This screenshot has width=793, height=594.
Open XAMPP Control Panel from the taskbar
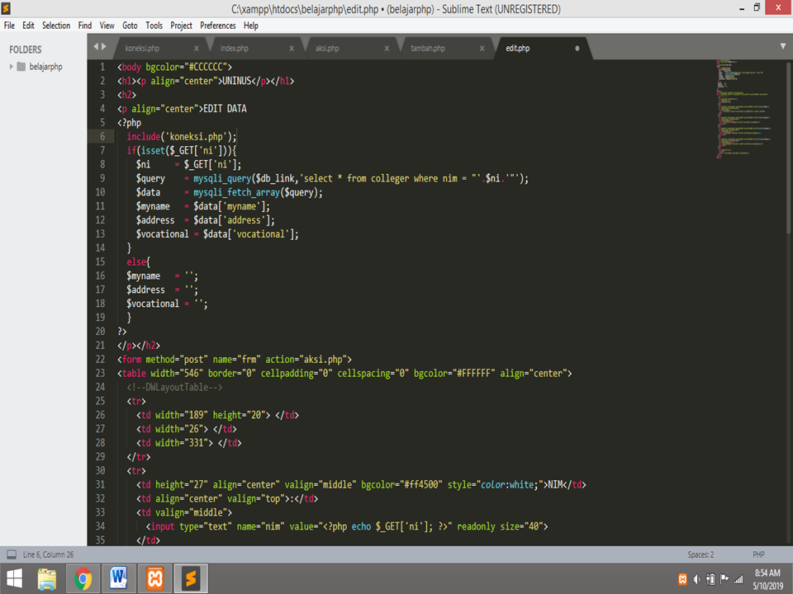tap(155, 578)
